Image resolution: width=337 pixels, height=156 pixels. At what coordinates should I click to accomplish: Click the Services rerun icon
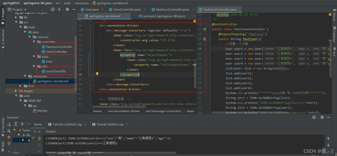click(x=9, y=124)
